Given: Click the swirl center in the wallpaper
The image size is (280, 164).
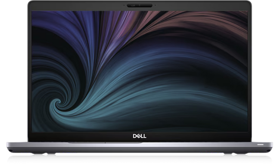Looking at the screenshot, I should tap(59, 102).
